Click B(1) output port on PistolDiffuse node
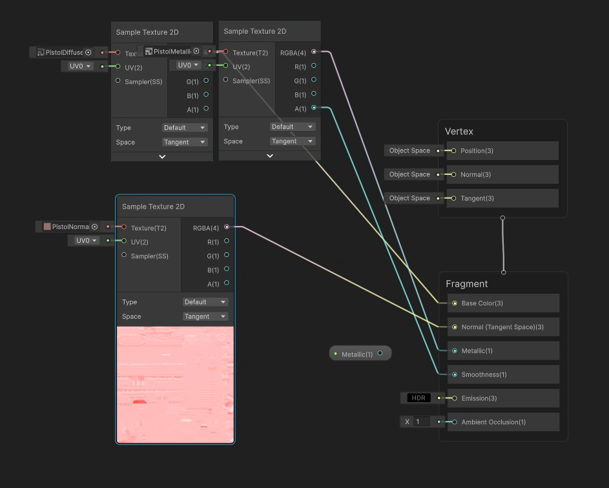 click(x=206, y=94)
